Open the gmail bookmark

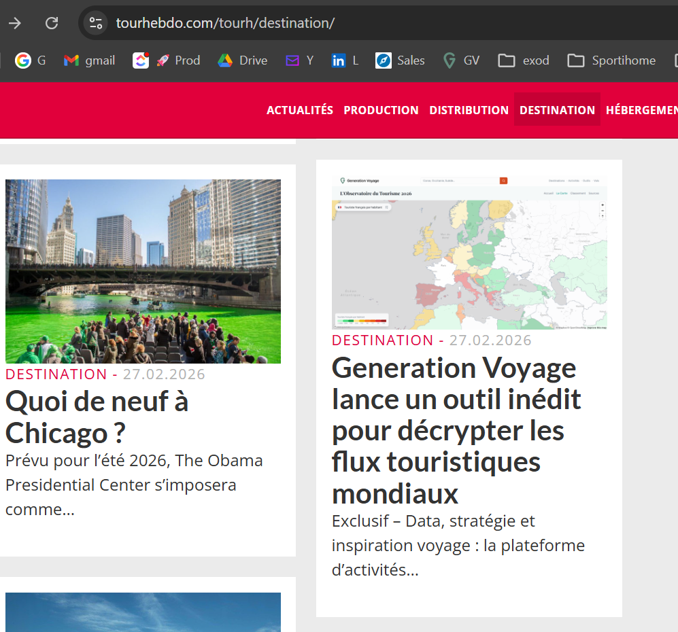click(x=89, y=60)
